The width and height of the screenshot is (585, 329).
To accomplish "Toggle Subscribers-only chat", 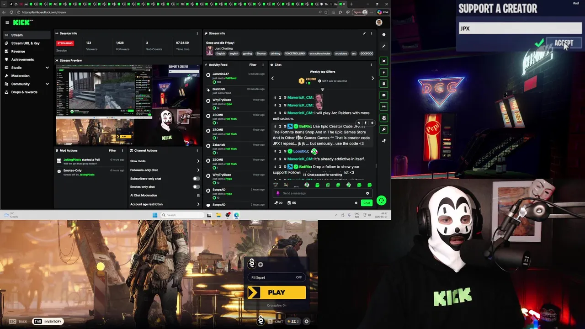I will click(196, 179).
